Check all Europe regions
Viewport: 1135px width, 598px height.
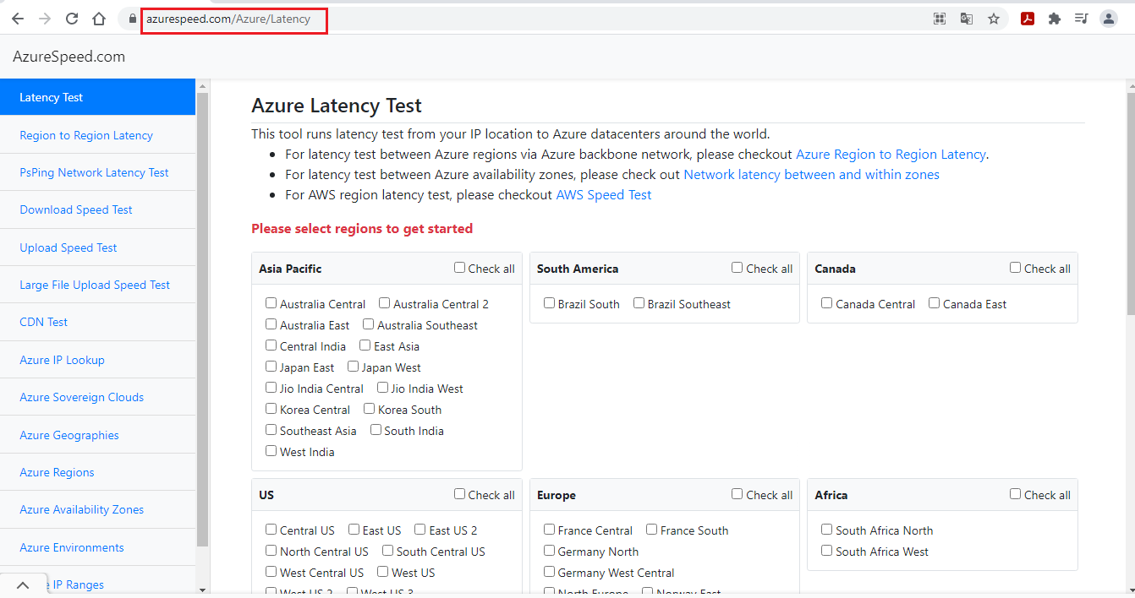(737, 494)
